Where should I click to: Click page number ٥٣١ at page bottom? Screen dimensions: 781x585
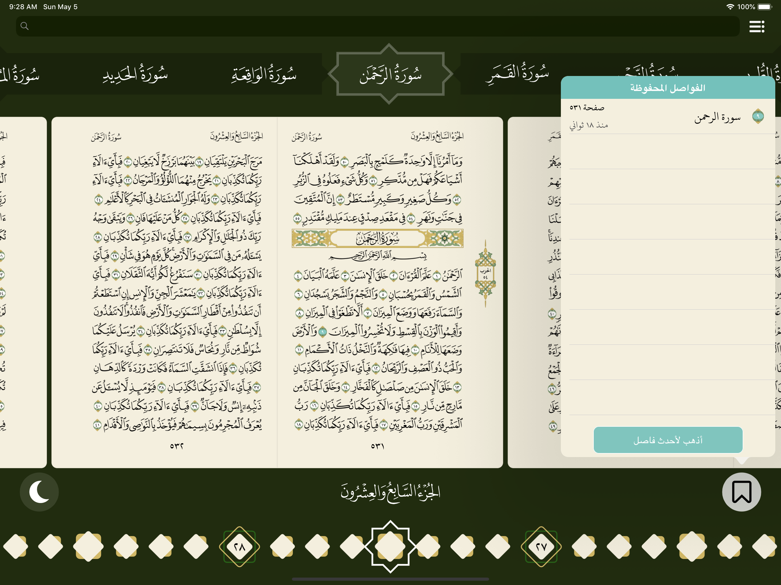click(x=377, y=446)
